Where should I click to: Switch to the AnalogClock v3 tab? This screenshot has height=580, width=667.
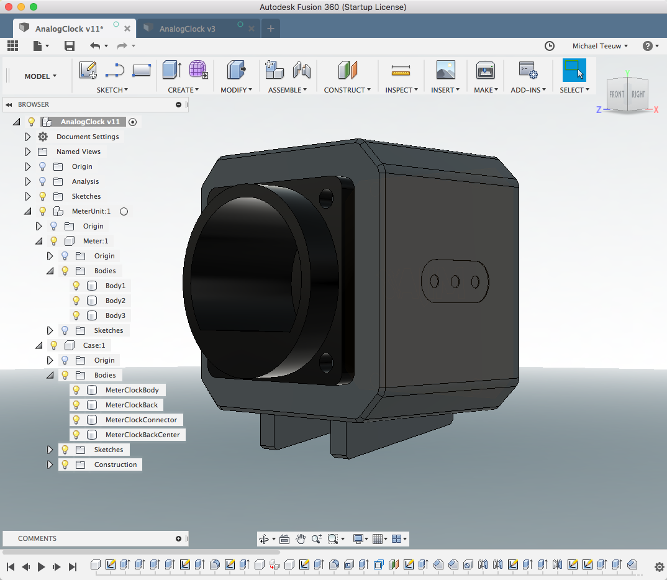[188, 29]
